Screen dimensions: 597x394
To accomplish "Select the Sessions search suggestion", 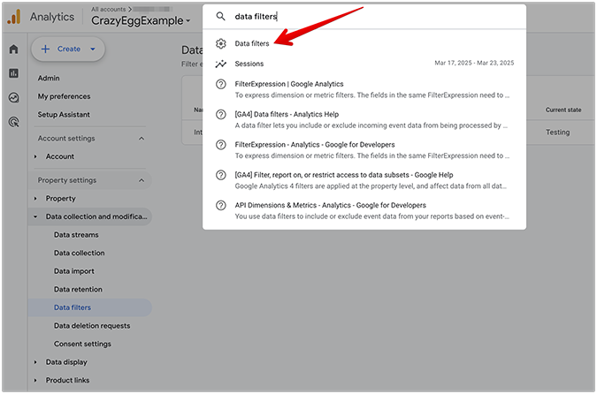I will (364, 64).
